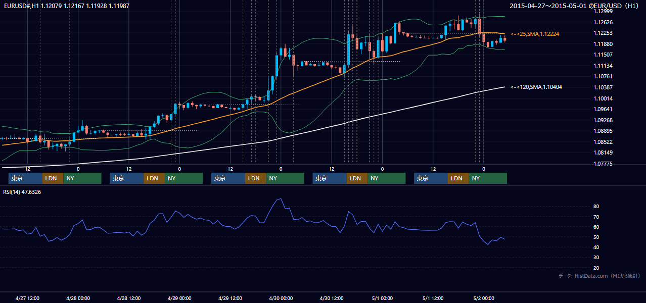This screenshot has height=303, width=646.
Task: Select the RSI(14) 47.6326 indicator label
Action: (x=22, y=192)
